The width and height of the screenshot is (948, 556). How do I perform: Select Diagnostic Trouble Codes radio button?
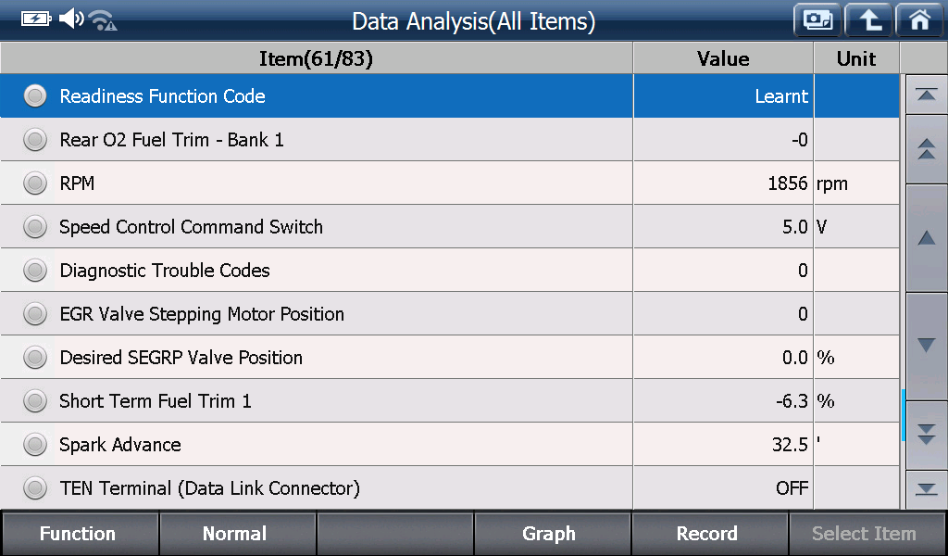[35, 270]
